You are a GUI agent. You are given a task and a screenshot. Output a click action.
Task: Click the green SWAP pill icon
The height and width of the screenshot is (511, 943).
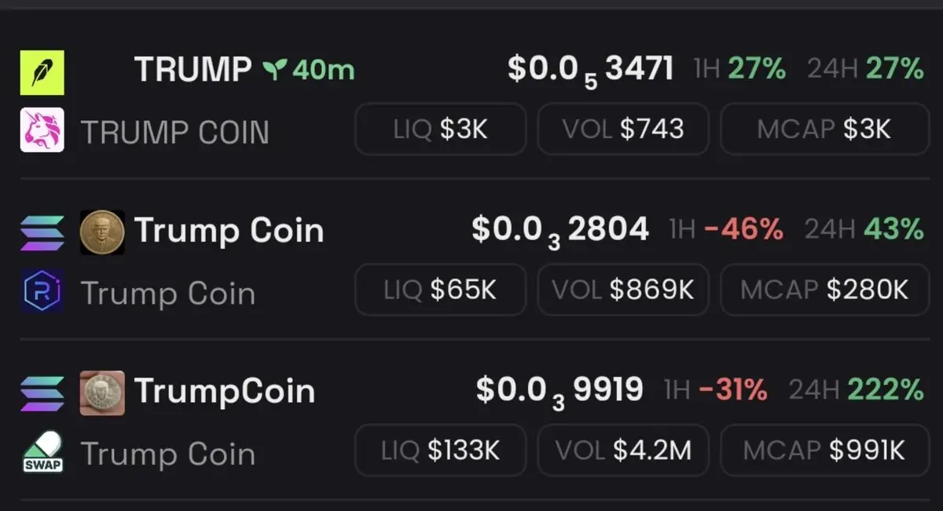tap(42, 452)
